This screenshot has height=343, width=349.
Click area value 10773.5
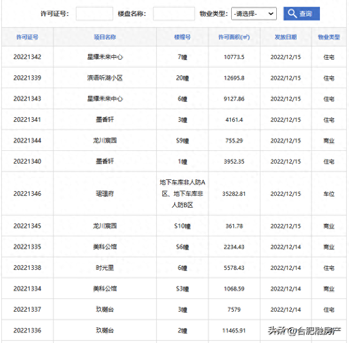click(234, 57)
